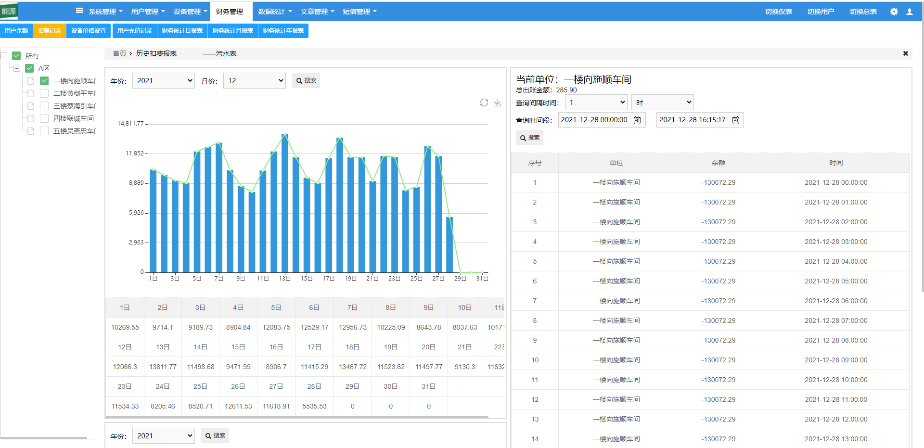Click the hamburger menu icon
This screenshot has width=924, height=448.
click(x=79, y=11)
